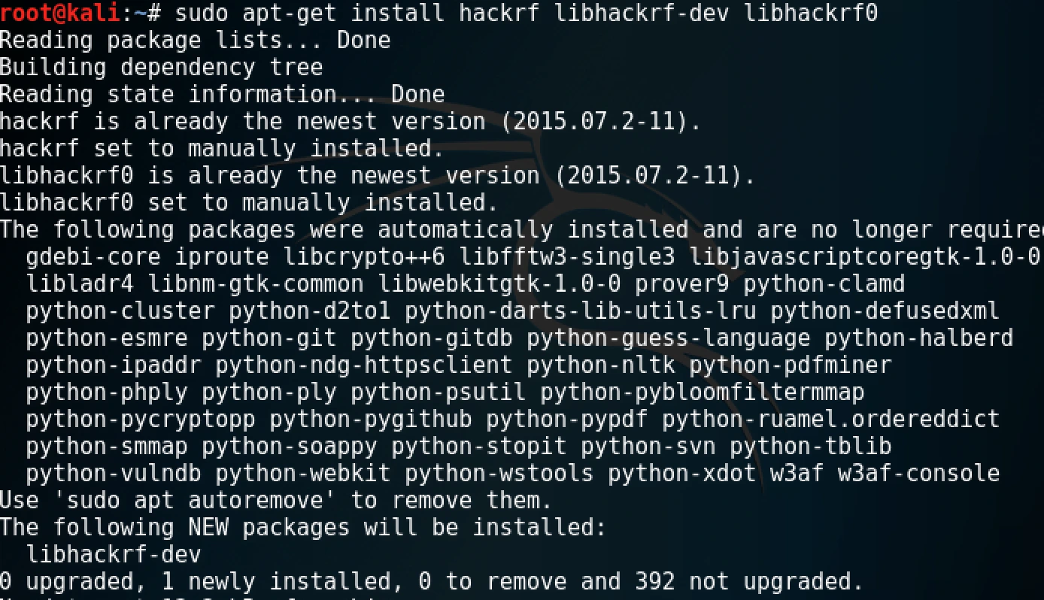Click the python-xdot package name
This screenshot has width=1044, height=600.
pyautogui.click(x=681, y=473)
